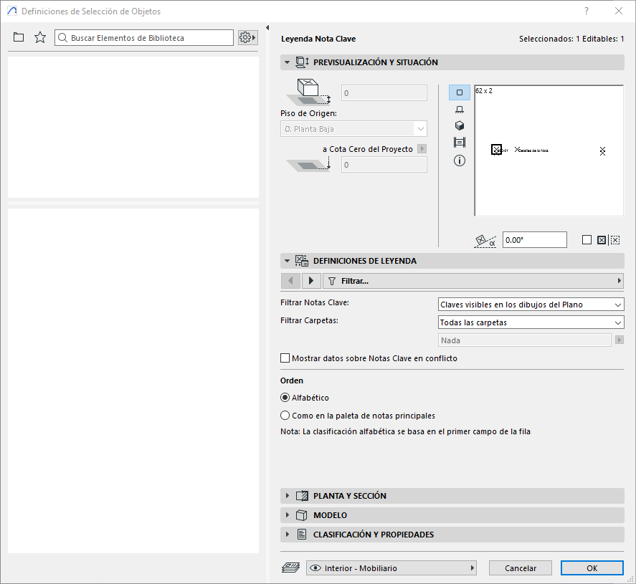This screenshot has height=584, width=636.
Task: Open the library search settings gear
Action: click(247, 37)
